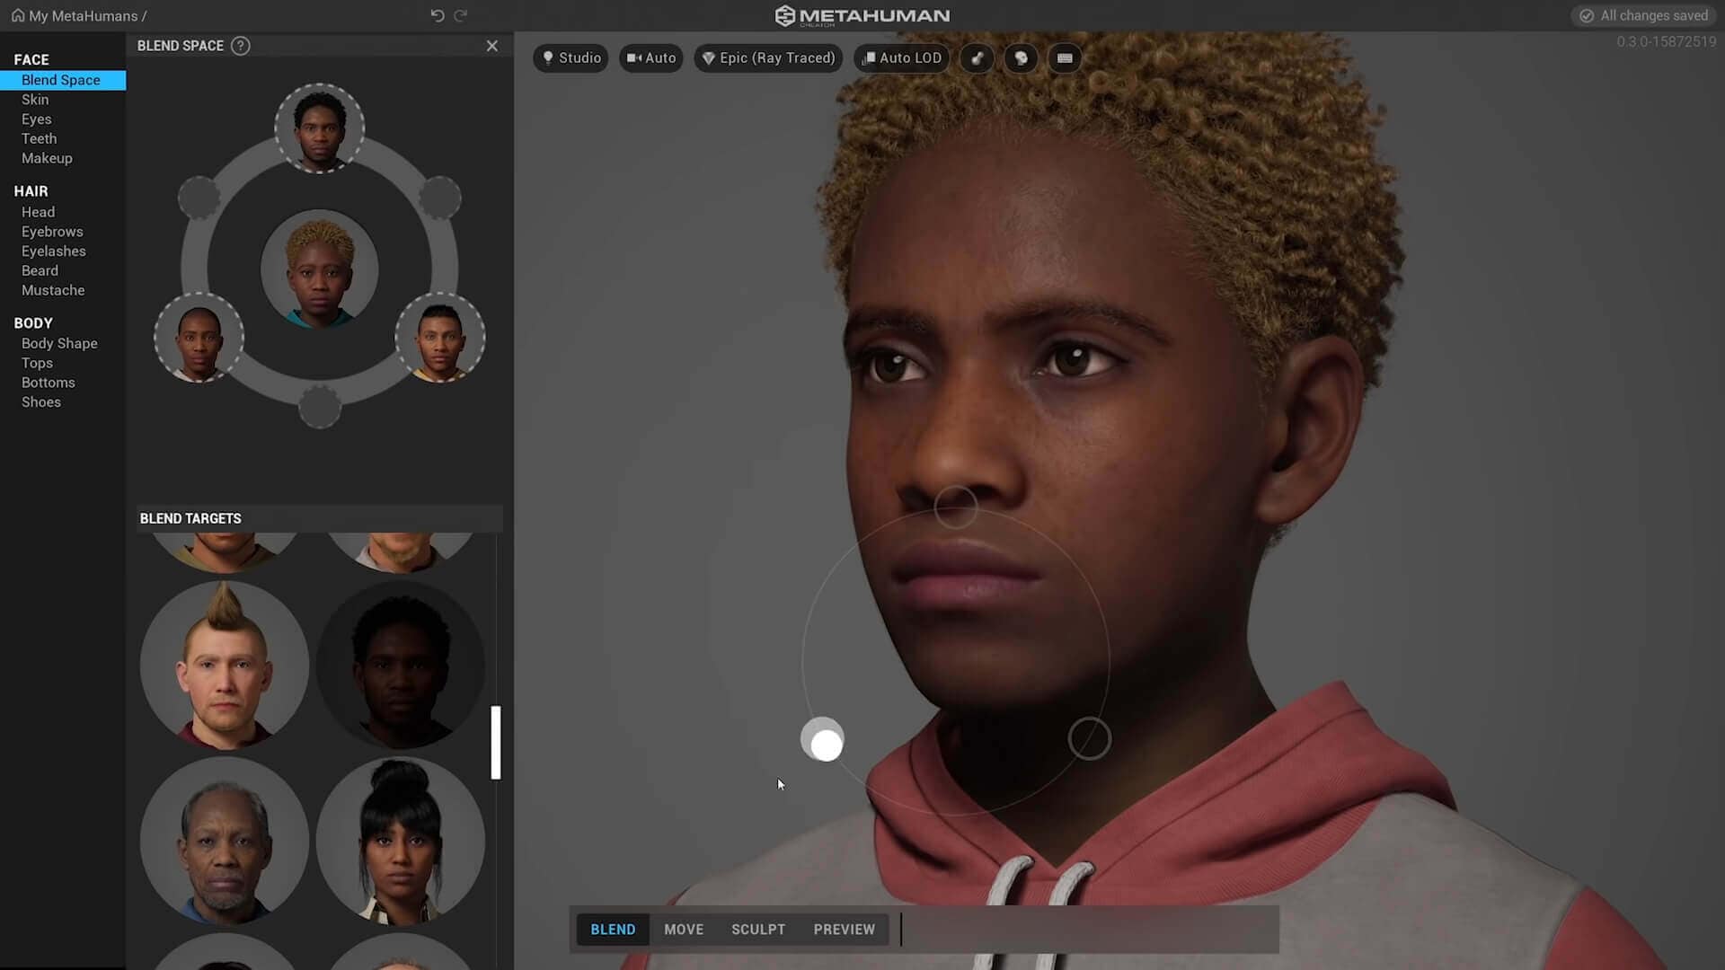Viewport: 1725px width, 970px height.
Task: Switch to the PREVIEW mode tab
Action: click(845, 929)
